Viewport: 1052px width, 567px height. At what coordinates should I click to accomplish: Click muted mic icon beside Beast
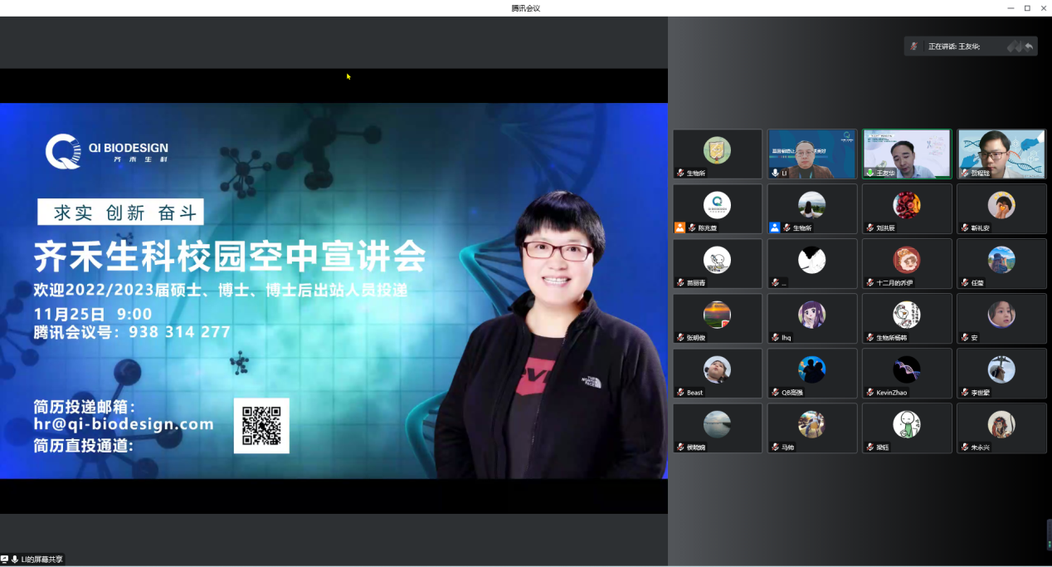[x=680, y=393]
